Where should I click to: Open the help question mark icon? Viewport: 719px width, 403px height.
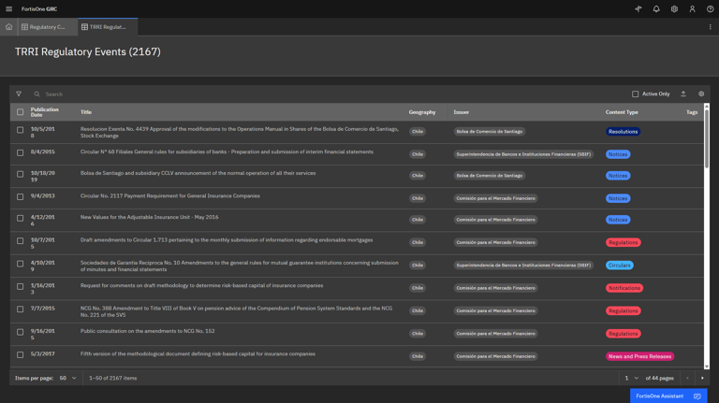pos(710,9)
